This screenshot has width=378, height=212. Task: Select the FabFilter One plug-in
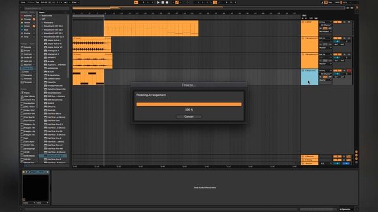point(54,121)
